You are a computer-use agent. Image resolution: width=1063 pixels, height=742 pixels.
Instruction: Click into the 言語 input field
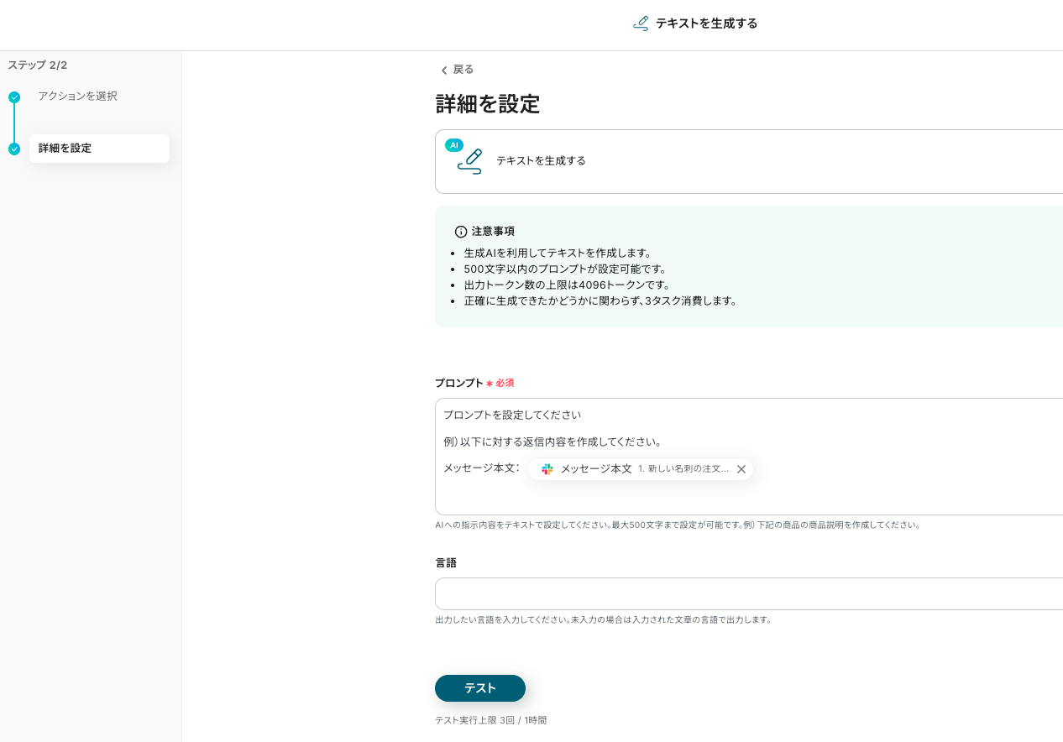(x=747, y=593)
